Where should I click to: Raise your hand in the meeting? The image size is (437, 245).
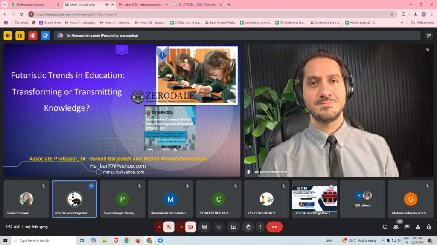pyautogui.click(x=248, y=227)
